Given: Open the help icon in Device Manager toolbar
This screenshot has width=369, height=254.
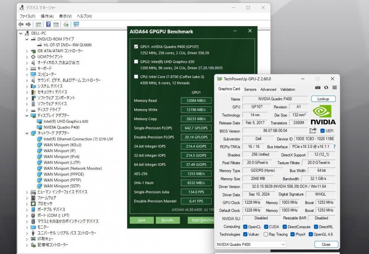Looking at the screenshot, I should pos(48,24).
